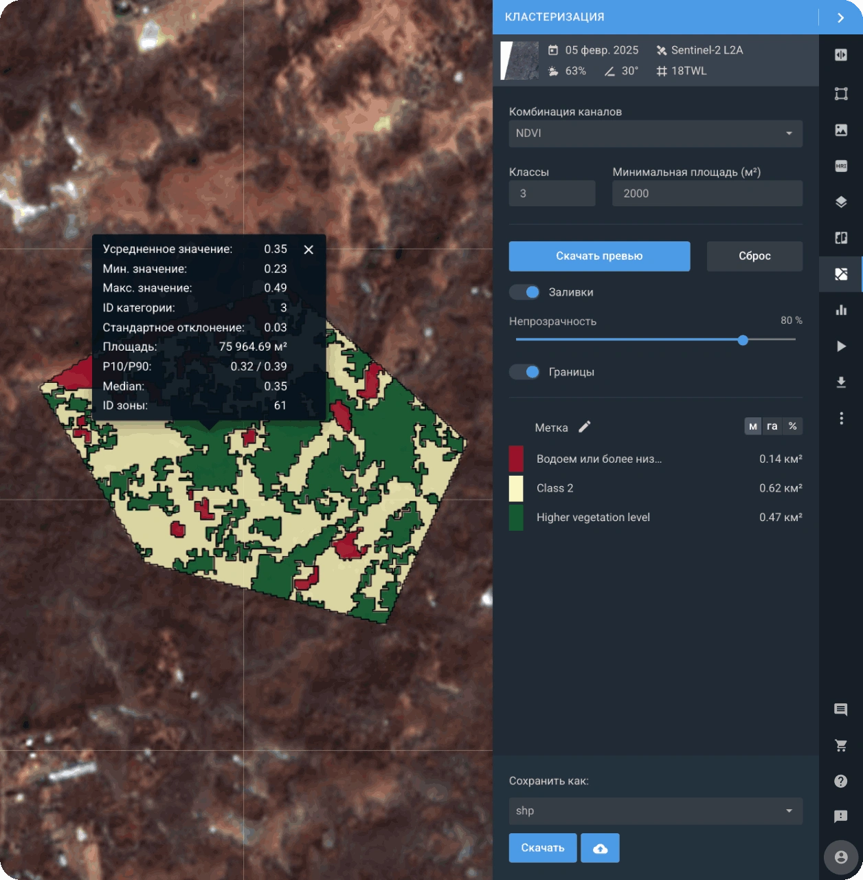Screen dimensions: 863x880
Task: Expand the NDVI band combination dropdown
Action: point(655,133)
